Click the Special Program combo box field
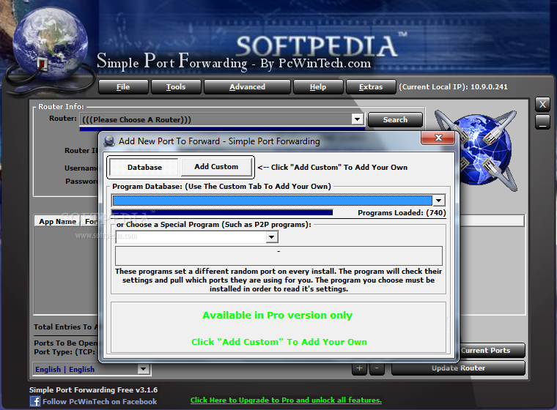This screenshot has height=410, width=557. click(197, 237)
